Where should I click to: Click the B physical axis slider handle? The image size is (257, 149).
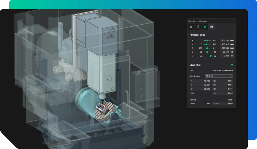tap(207, 52)
